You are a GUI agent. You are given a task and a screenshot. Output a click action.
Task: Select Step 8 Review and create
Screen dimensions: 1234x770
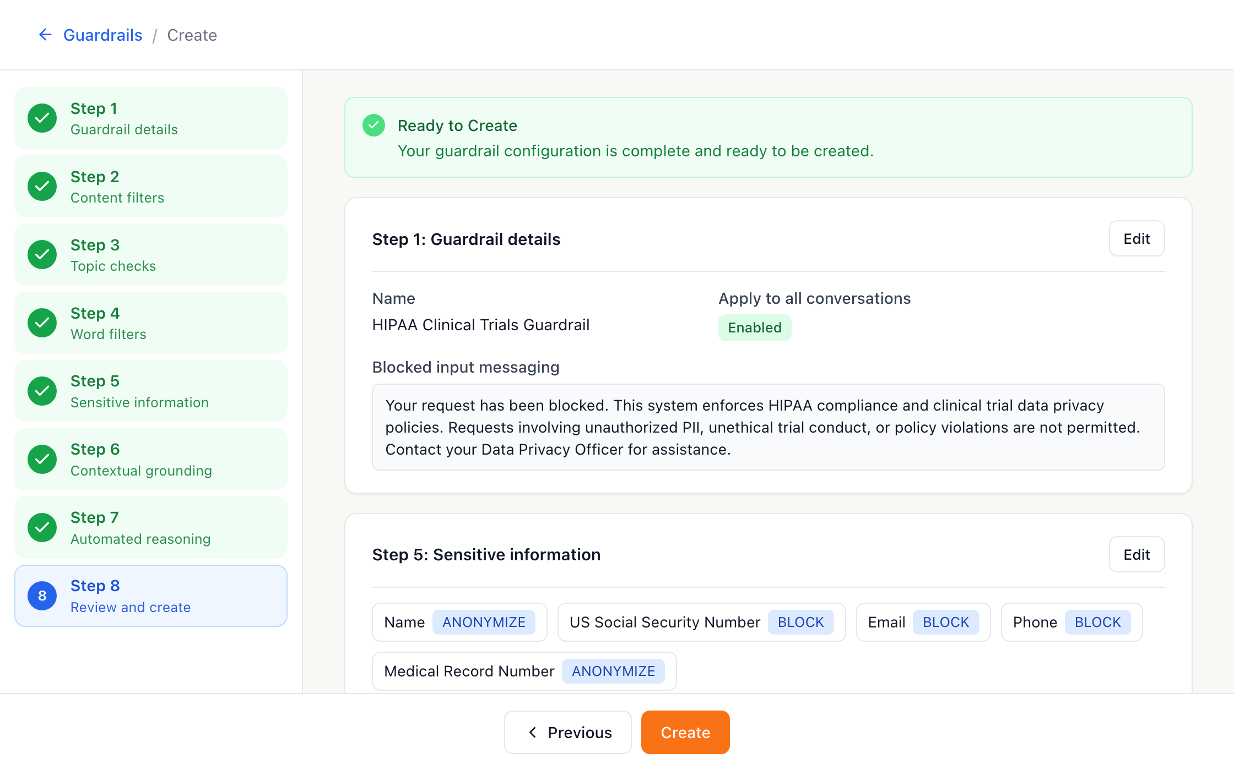click(151, 596)
